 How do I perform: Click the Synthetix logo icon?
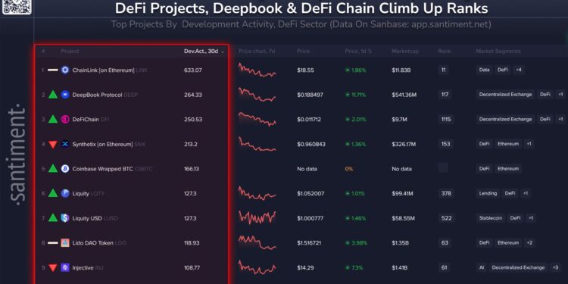[65, 144]
